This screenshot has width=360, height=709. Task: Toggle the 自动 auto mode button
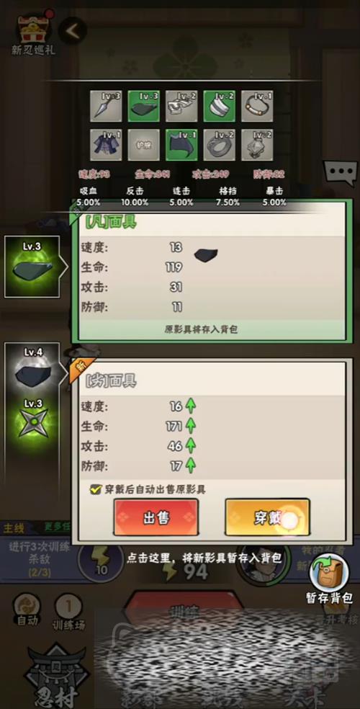coord(27,611)
